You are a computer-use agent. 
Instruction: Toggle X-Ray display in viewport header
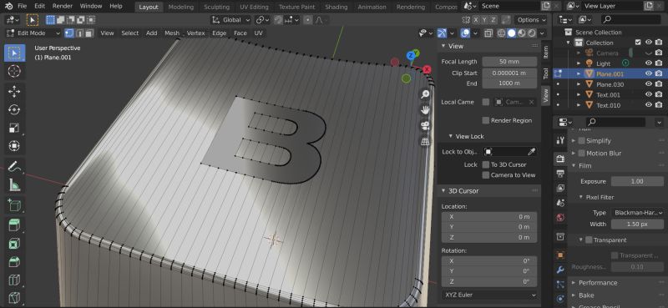pos(488,33)
